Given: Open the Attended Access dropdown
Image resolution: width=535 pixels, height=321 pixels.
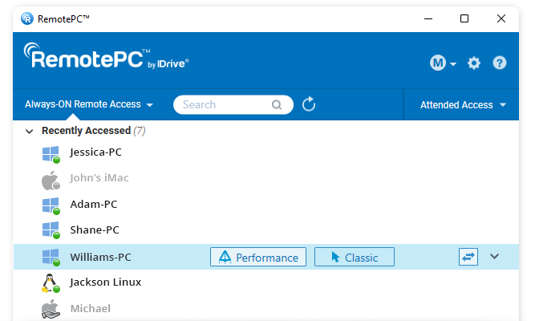Looking at the screenshot, I should 463,105.
